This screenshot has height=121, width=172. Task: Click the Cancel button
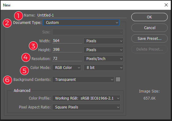pyautogui.click(x=149, y=28)
